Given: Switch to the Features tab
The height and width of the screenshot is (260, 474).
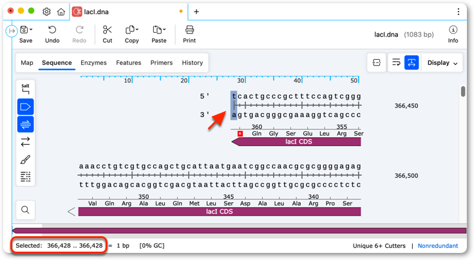Looking at the screenshot, I should (x=128, y=63).
